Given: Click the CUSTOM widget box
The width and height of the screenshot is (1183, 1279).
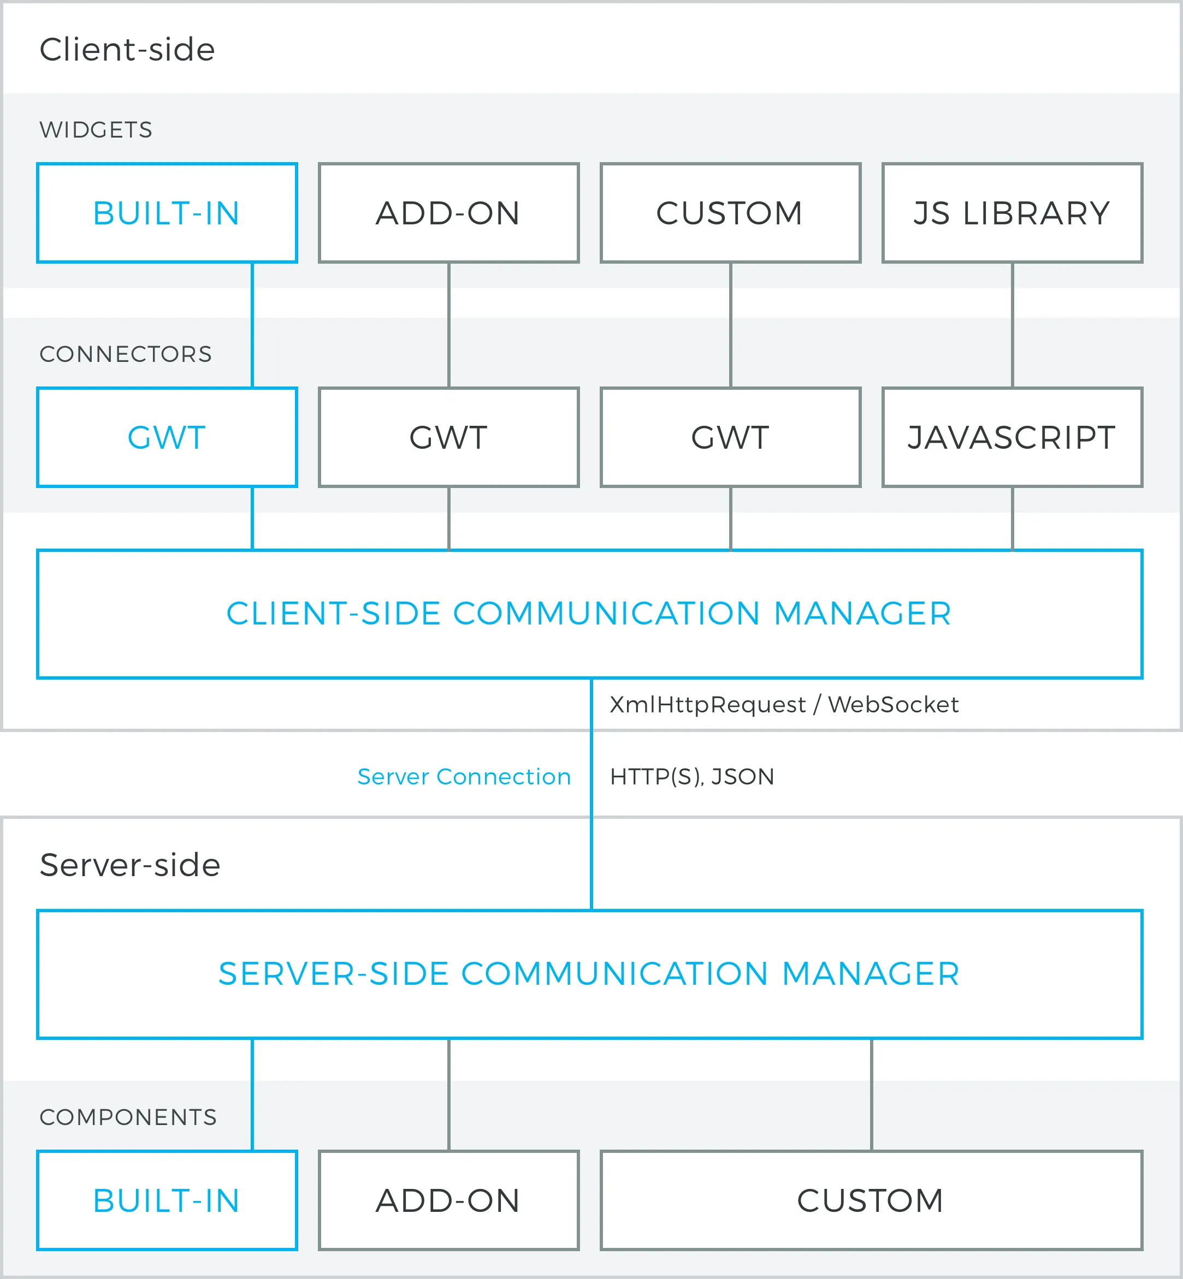Looking at the screenshot, I should [730, 213].
